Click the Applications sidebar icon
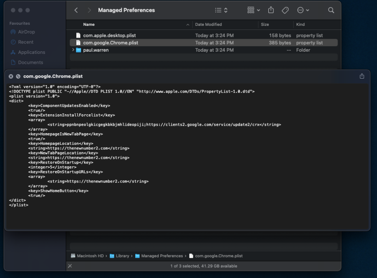 click(13, 52)
